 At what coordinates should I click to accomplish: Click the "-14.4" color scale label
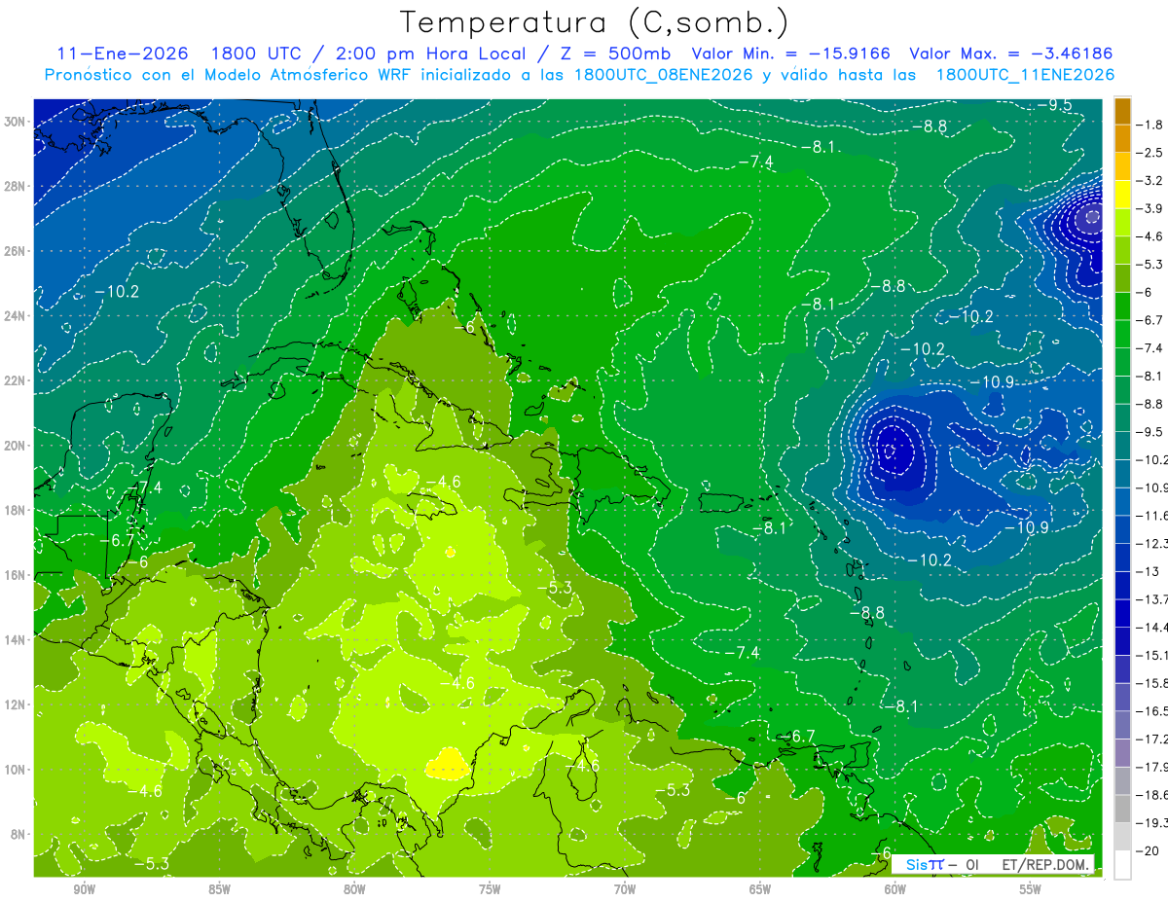click(x=1150, y=627)
